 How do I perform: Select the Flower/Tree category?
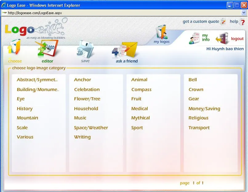[x=87, y=99]
